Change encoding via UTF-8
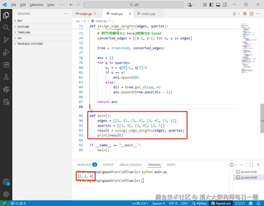Screen dimensions: 264x206 pyautogui.click(x=173, y=203)
